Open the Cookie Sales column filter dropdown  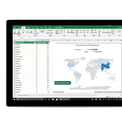click(x=49, y=43)
